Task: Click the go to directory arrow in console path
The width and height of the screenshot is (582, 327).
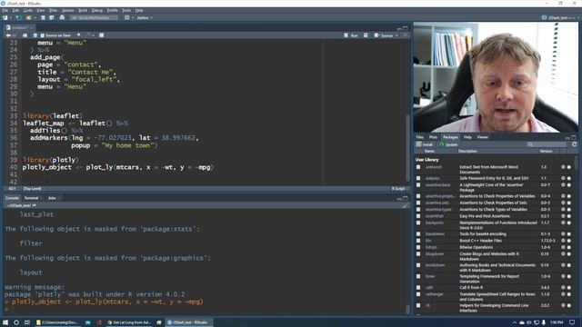Action: [x=35, y=205]
